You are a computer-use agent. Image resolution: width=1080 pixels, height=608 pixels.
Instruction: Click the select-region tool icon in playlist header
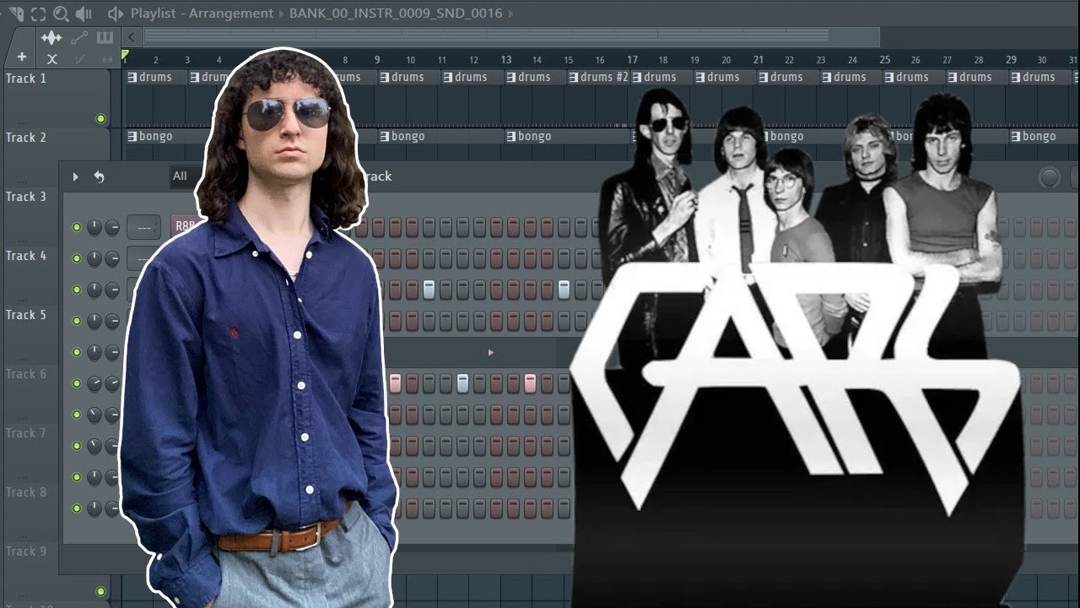pyautogui.click(x=39, y=14)
